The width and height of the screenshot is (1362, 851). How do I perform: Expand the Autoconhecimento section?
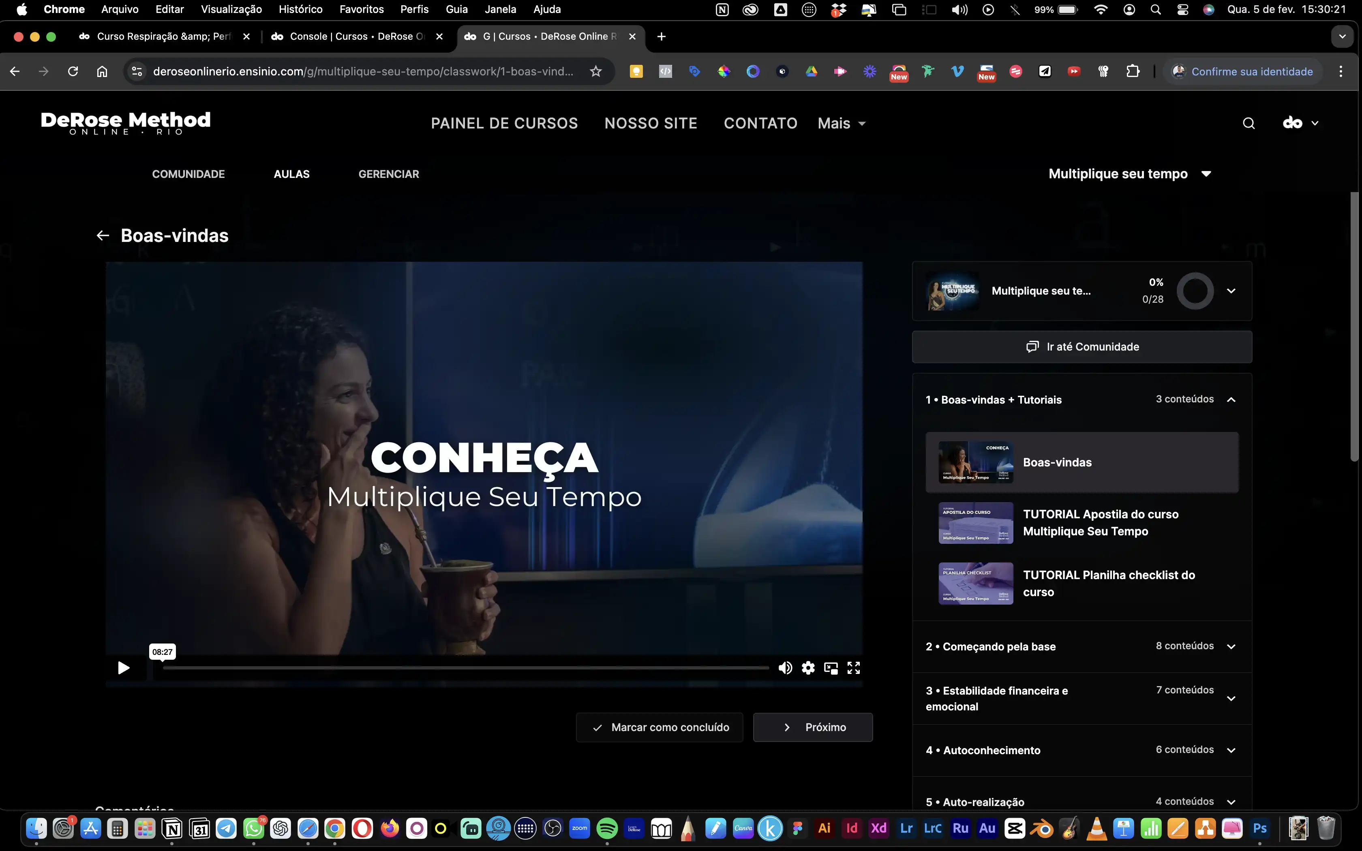[x=1231, y=750]
